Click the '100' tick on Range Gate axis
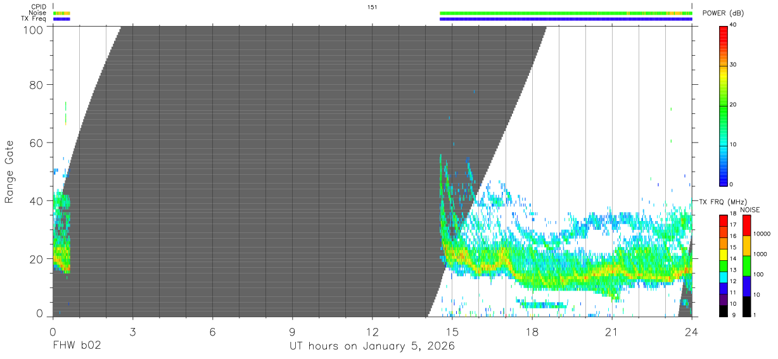The height and width of the screenshot is (359, 778). click(x=34, y=30)
